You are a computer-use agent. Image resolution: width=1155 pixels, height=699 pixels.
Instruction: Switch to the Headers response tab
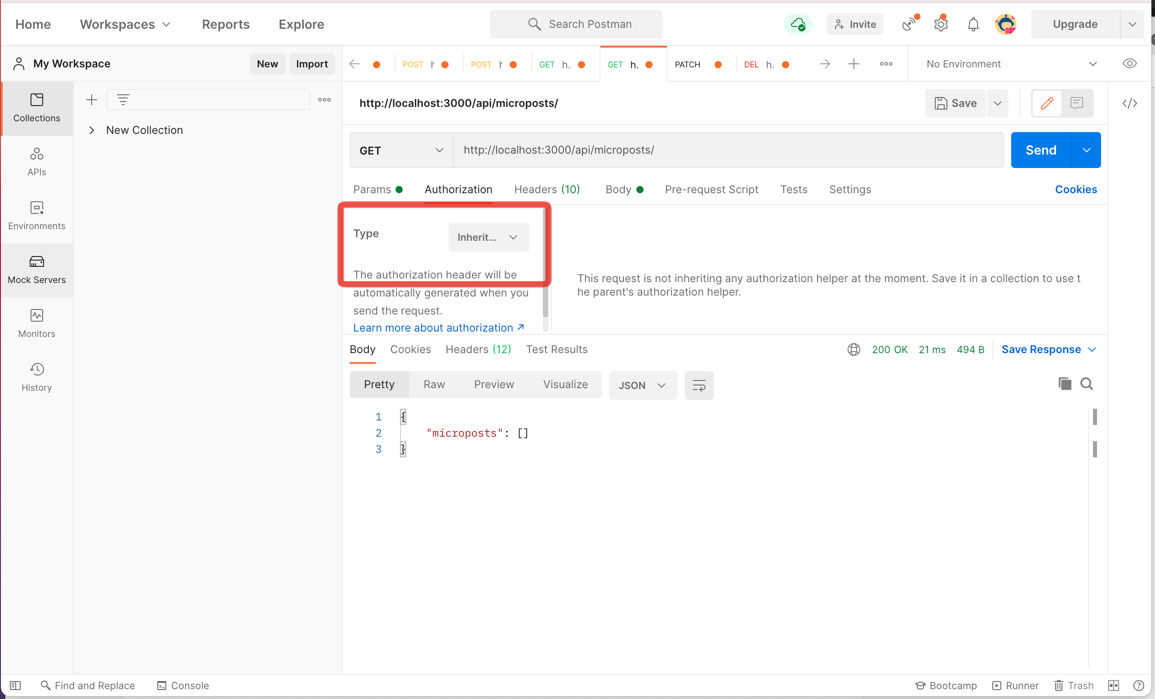click(478, 349)
